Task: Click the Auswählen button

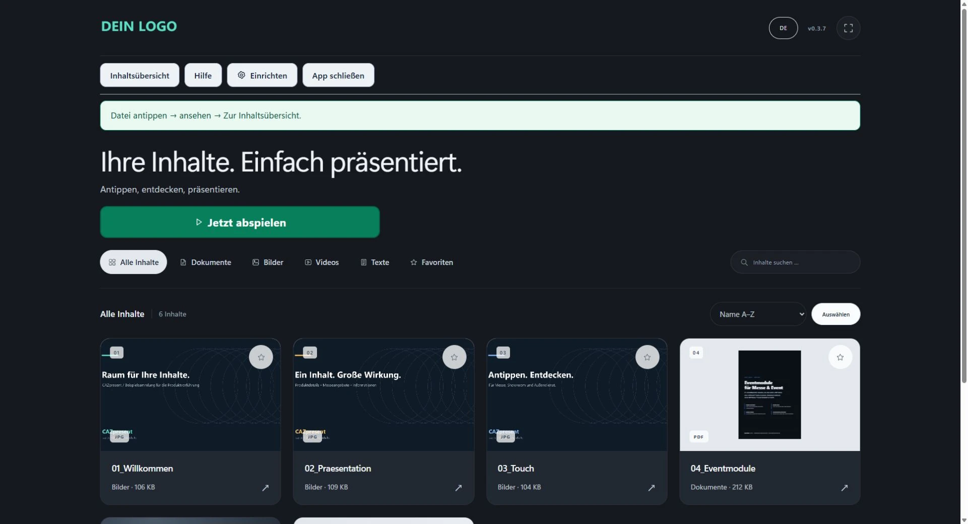Action: pos(836,314)
